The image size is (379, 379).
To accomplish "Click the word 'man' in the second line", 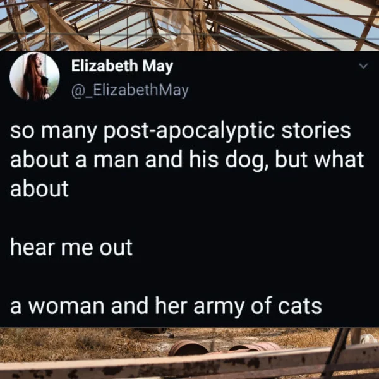I will coord(116,161).
